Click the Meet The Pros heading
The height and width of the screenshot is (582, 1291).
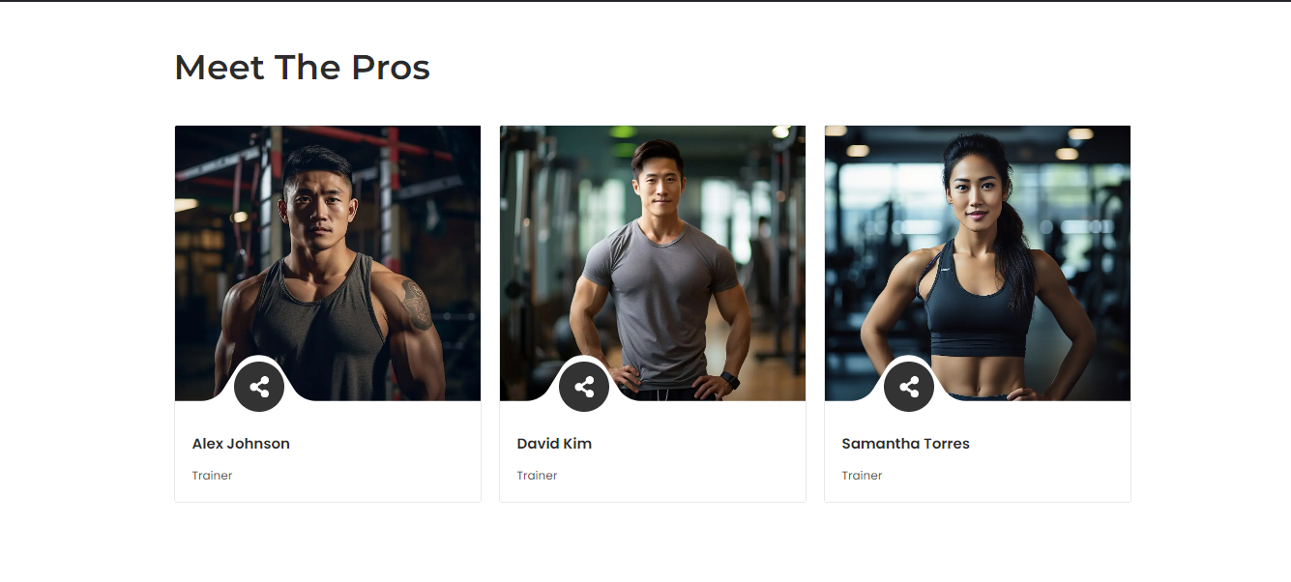(x=302, y=68)
